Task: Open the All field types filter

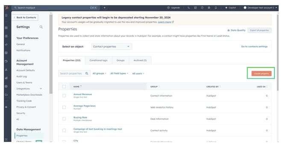Action: tap(119, 73)
